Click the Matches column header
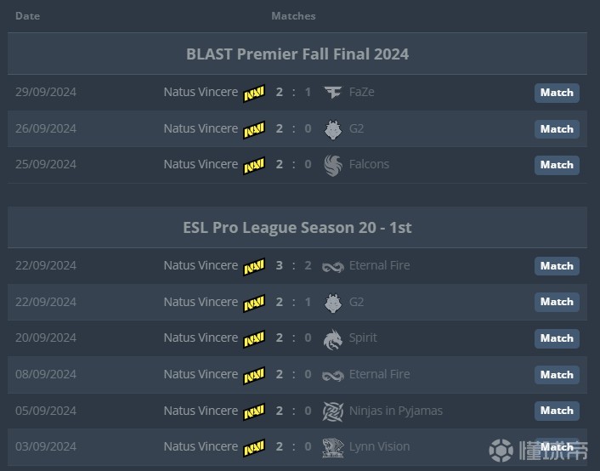 click(x=293, y=16)
